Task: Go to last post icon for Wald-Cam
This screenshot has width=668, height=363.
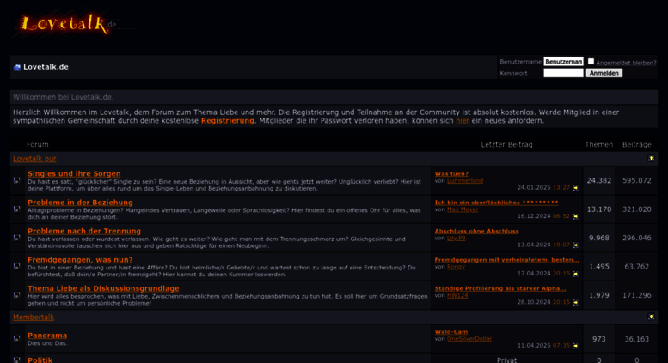Action: pos(575,346)
